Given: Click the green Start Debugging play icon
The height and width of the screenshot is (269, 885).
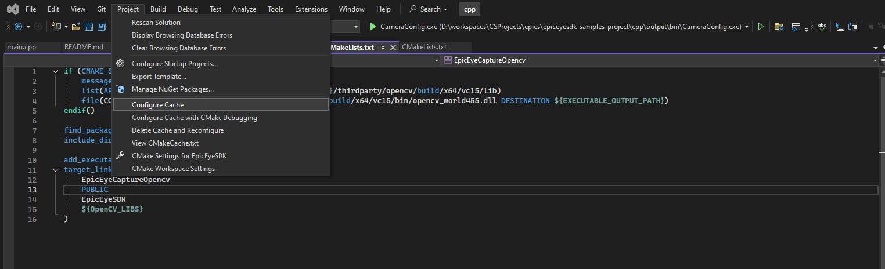Looking at the screenshot, I should (372, 27).
